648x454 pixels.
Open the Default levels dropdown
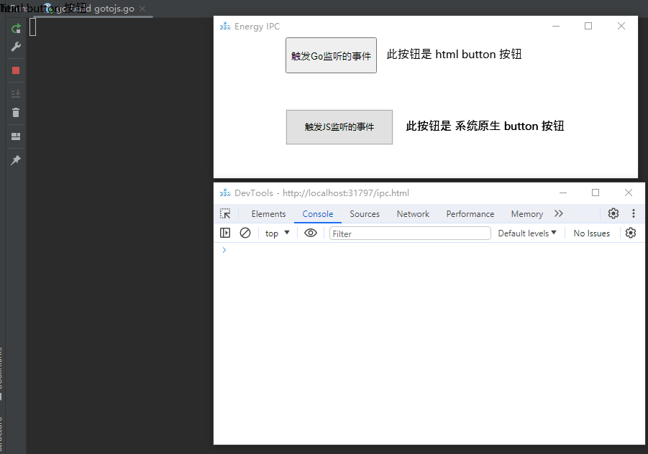pyautogui.click(x=527, y=233)
